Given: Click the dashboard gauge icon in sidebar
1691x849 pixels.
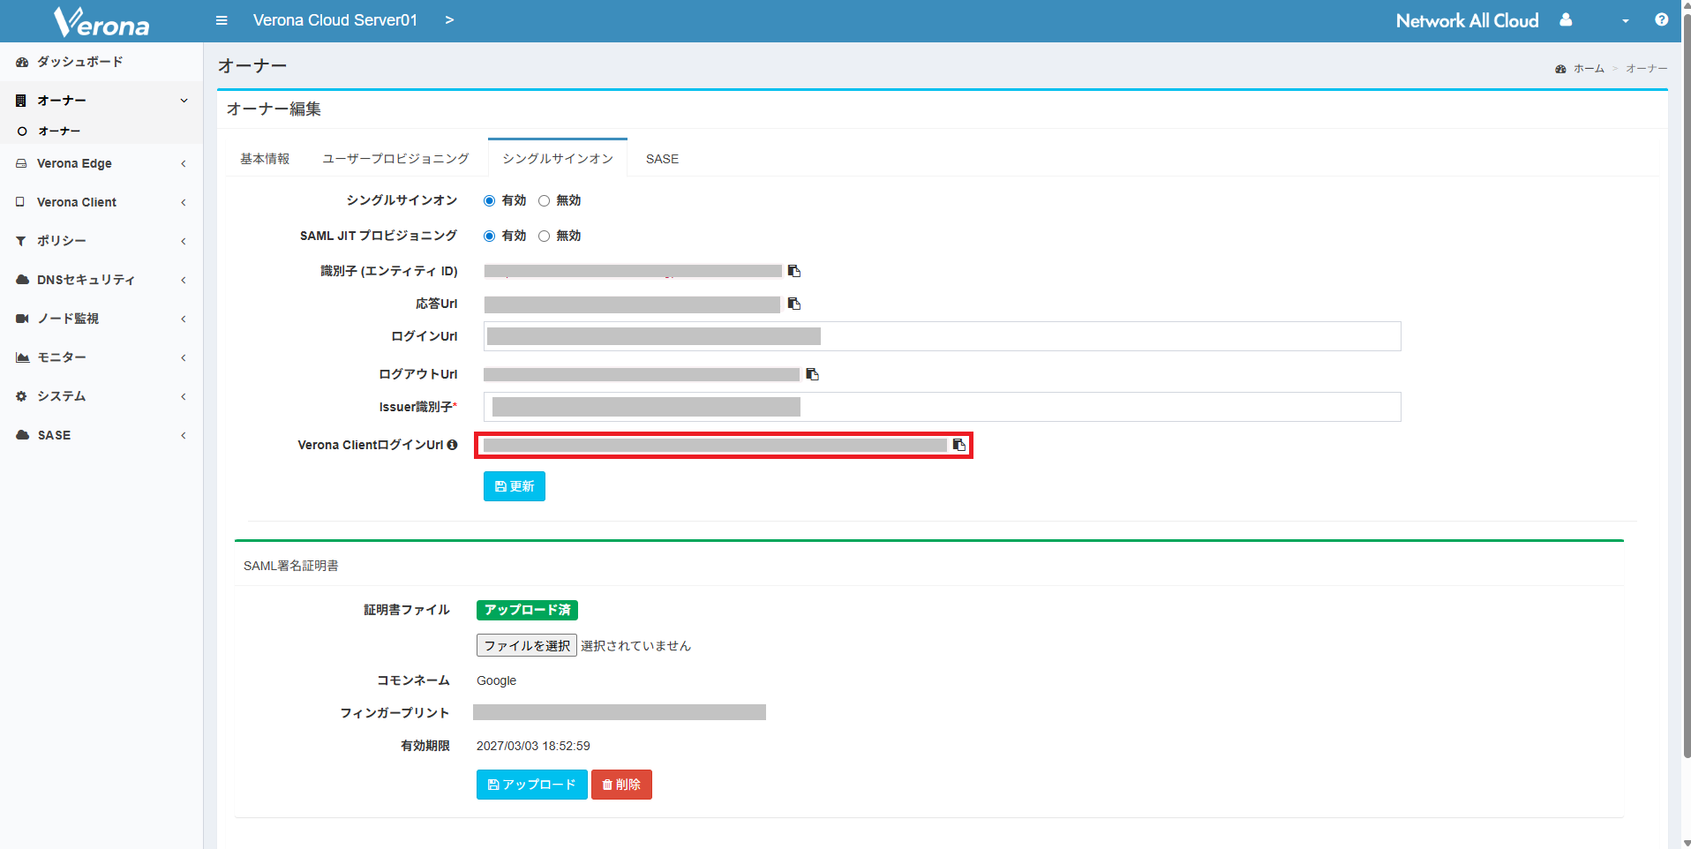Looking at the screenshot, I should pyautogui.click(x=22, y=62).
